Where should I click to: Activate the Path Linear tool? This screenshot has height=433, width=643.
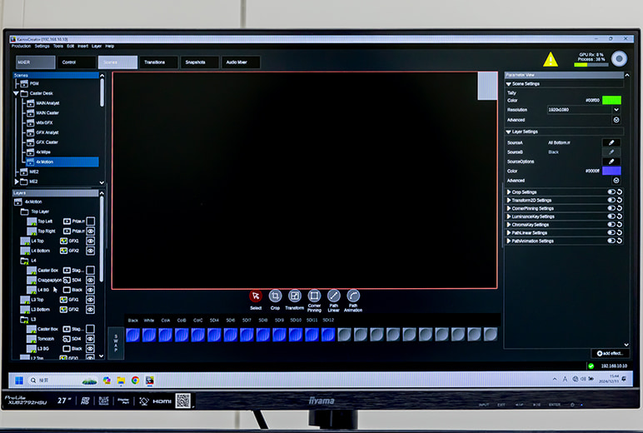click(334, 296)
